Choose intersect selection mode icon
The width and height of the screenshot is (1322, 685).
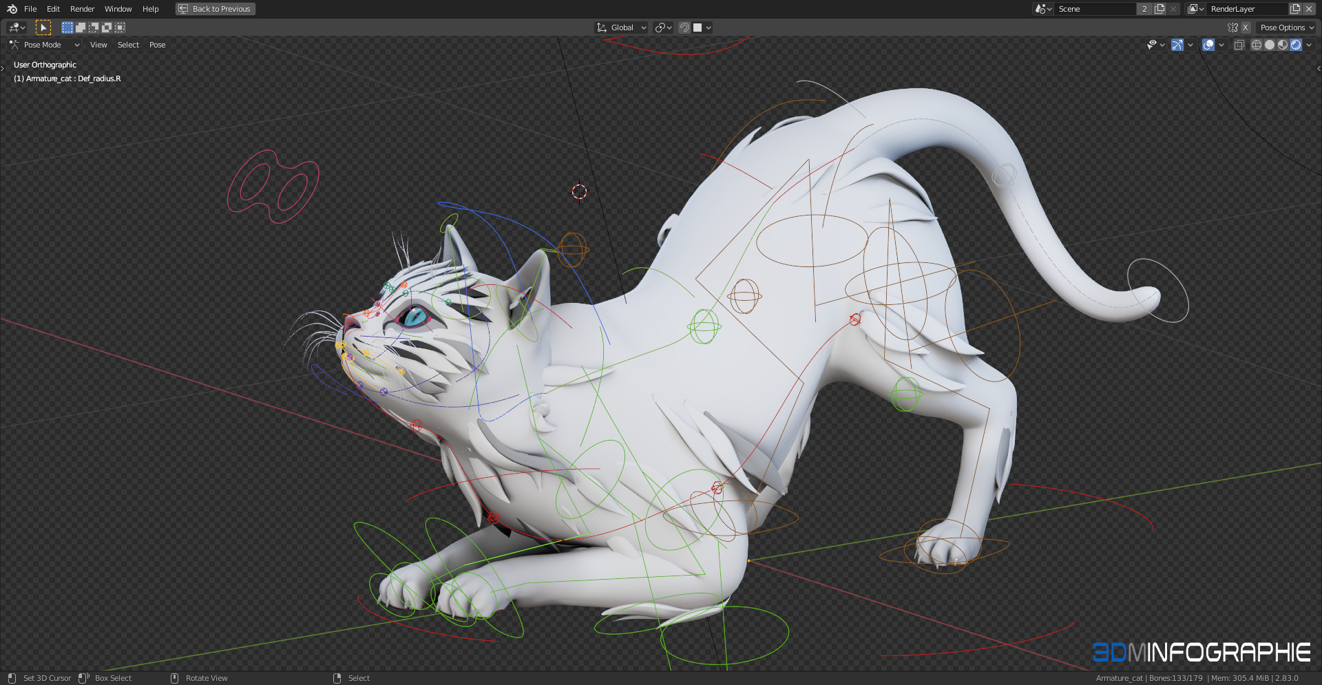(120, 28)
